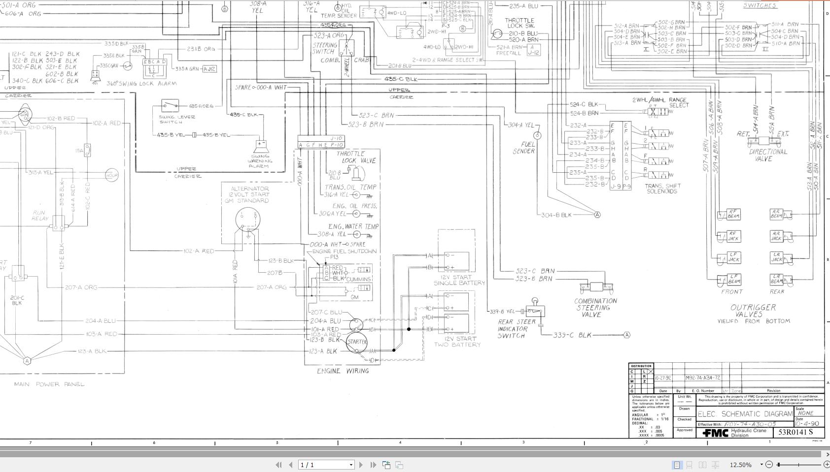This screenshot has height=472, width=830.
Task: Click the 12.50% zoom percentage label
Action: click(x=740, y=465)
